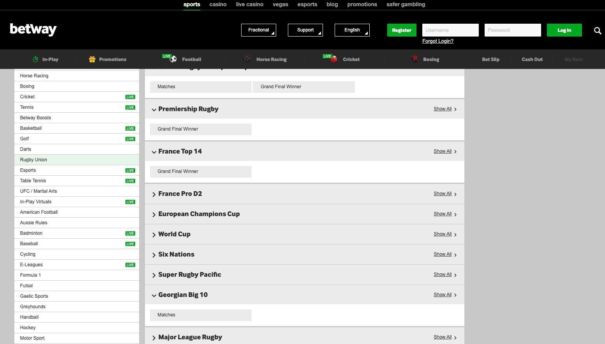Open the English language dropdown
The height and width of the screenshot is (344, 605).
(x=352, y=30)
